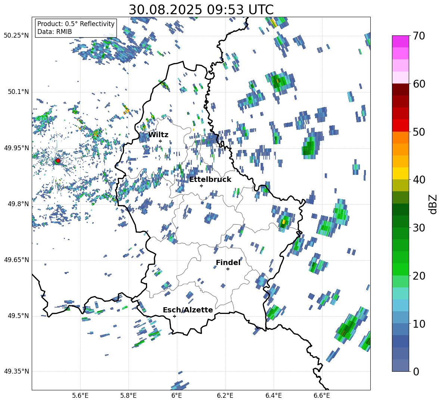Click the 40 tick label on colorbar
Screen dimensions: 442x403
coord(418,180)
